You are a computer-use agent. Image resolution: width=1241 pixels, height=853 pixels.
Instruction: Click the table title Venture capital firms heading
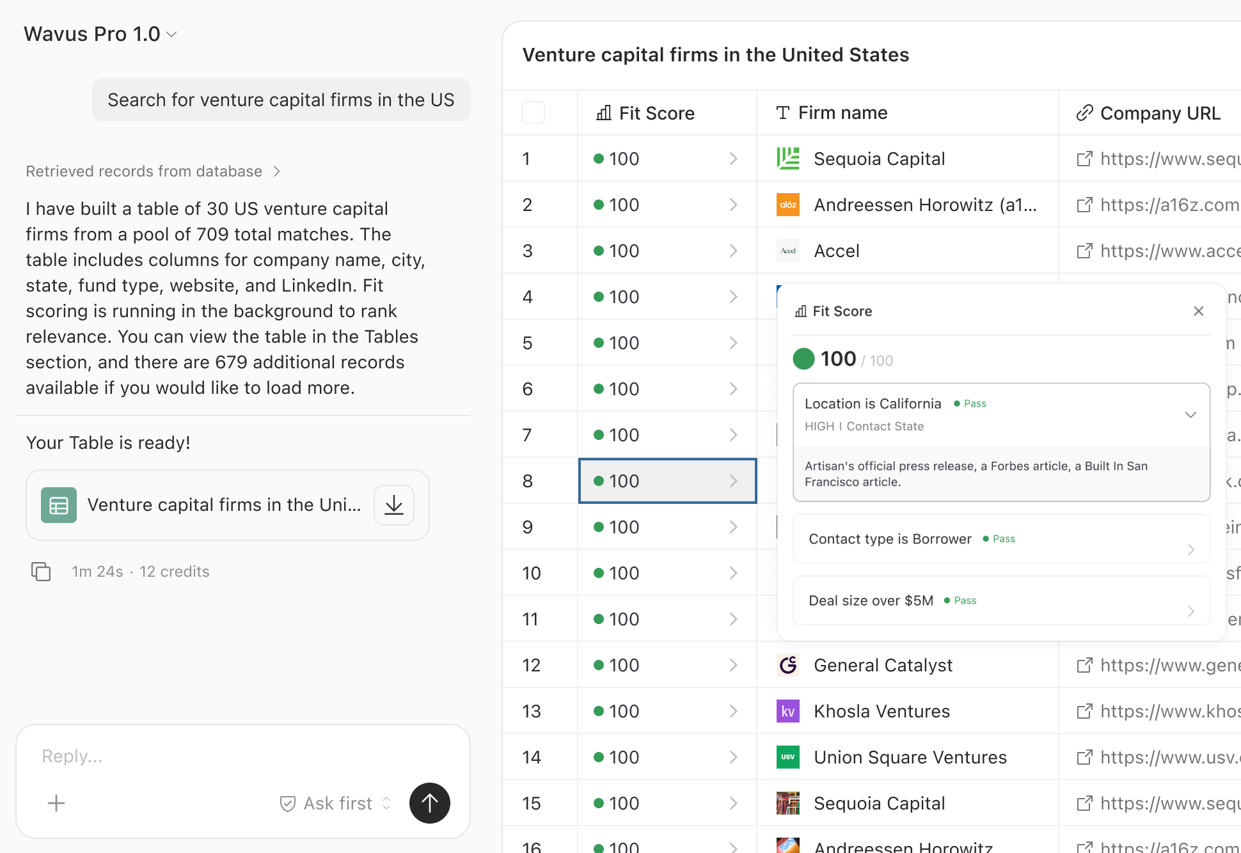pyautogui.click(x=716, y=55)
